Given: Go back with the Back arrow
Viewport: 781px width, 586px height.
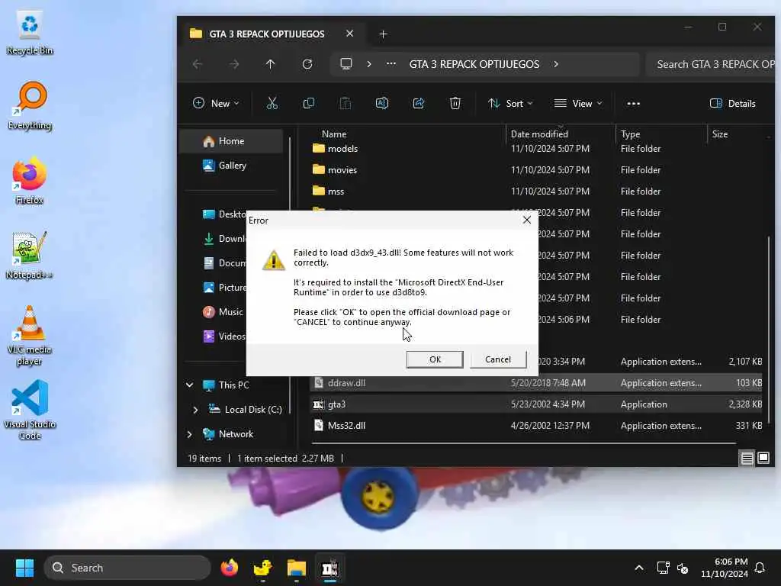Looking at the screenshot, I should (x=198, y=64).
